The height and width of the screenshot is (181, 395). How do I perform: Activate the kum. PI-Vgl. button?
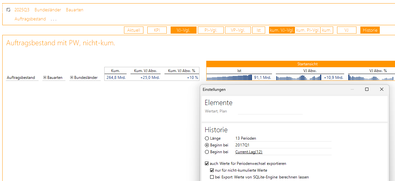click(x=308, y=30)
